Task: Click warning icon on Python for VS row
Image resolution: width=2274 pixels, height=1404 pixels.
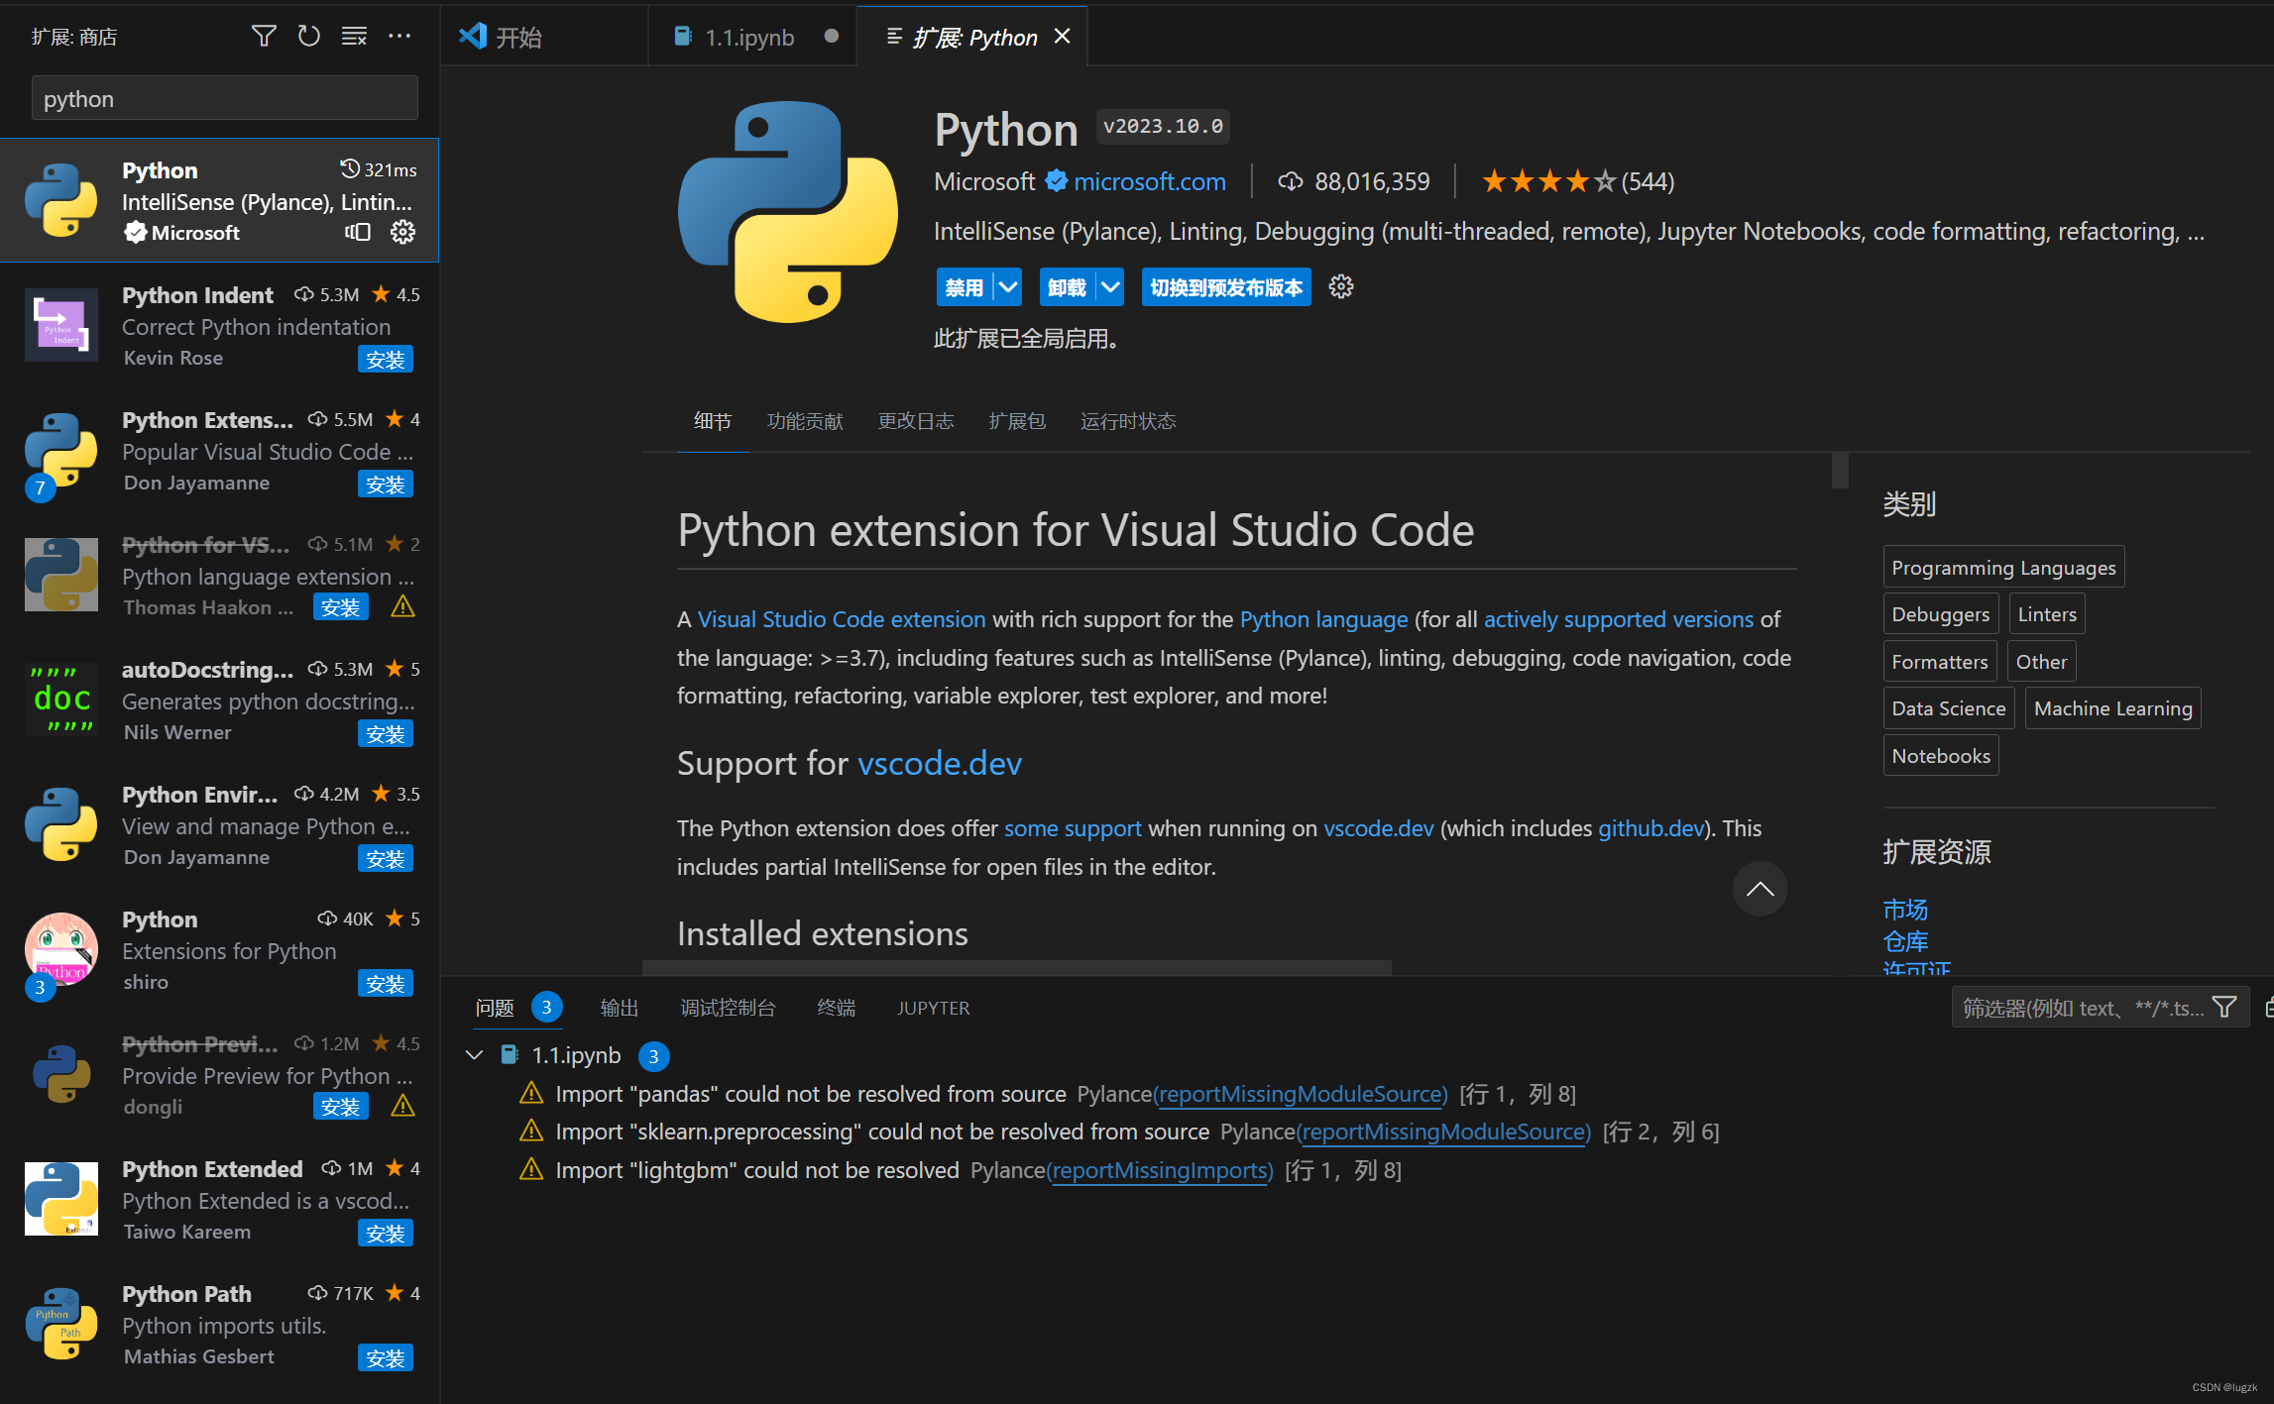Action: [x=402, y=606]
